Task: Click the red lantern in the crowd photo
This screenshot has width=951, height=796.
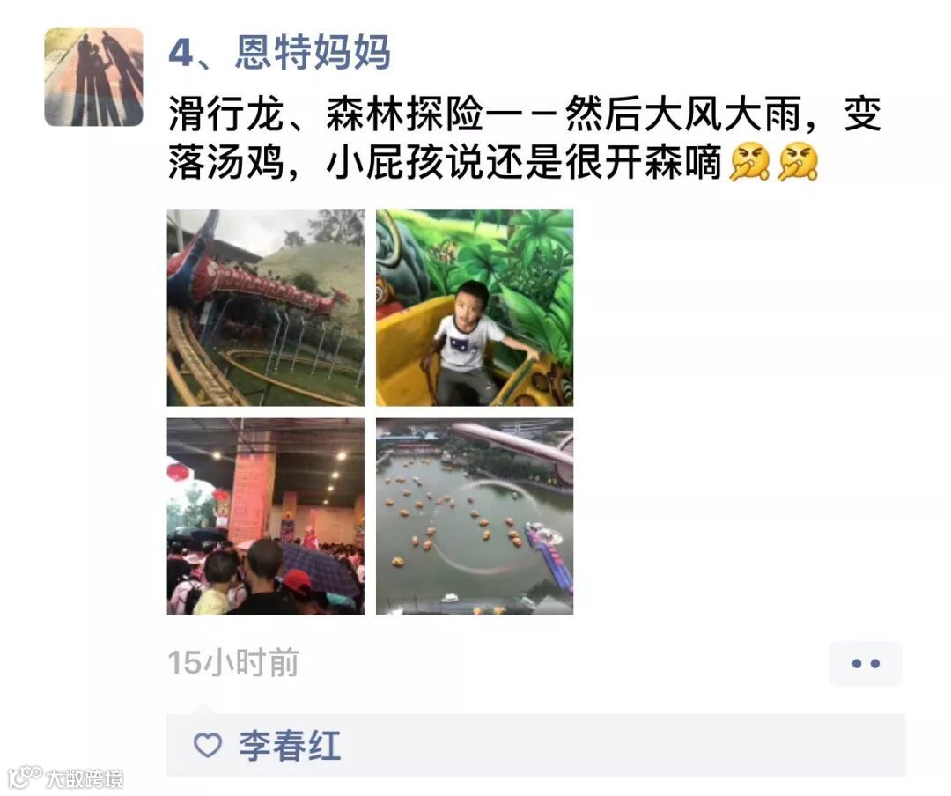Action: 178,471
